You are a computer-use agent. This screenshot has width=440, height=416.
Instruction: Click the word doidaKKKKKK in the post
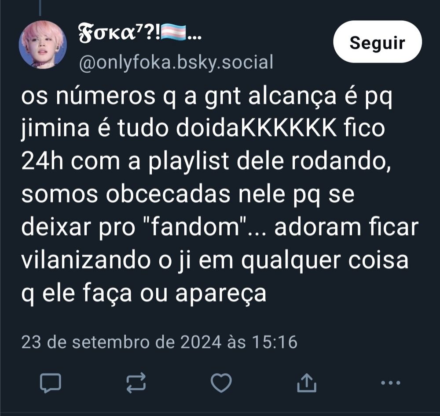pos(256,128)
